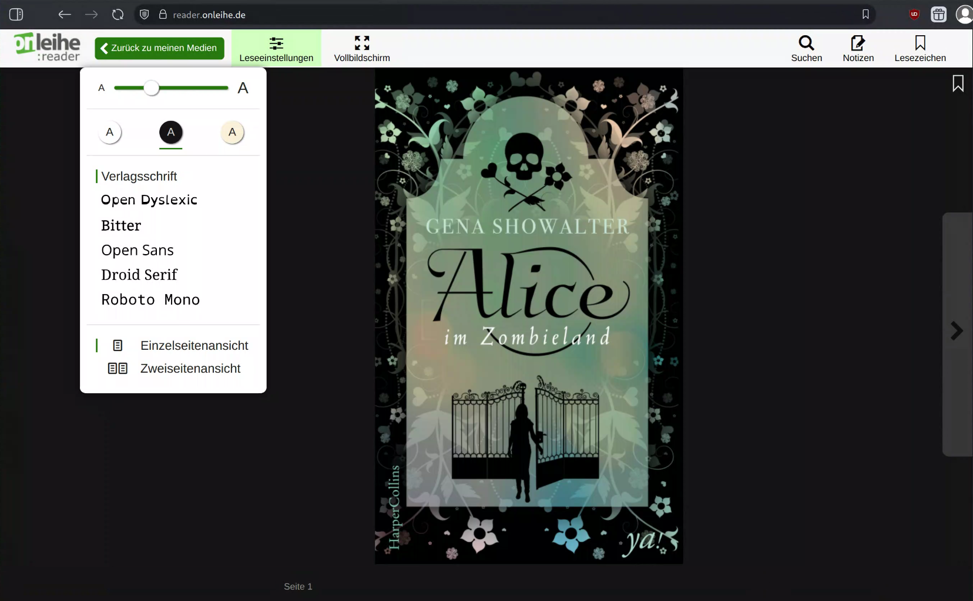Go to next page with right chevron
The width and height of the screenshot is (973, 601).
click(x=957, y=331)
